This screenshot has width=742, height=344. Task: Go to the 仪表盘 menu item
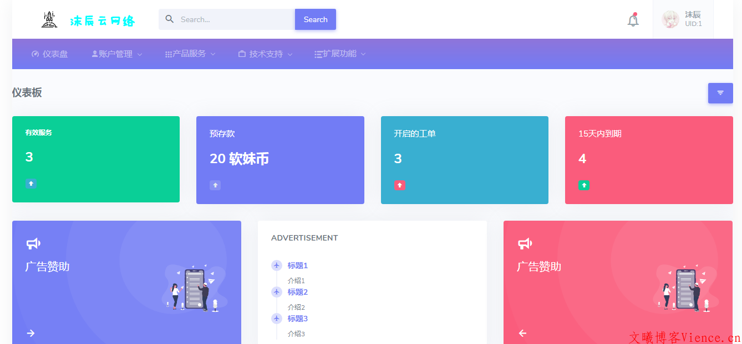50,54
